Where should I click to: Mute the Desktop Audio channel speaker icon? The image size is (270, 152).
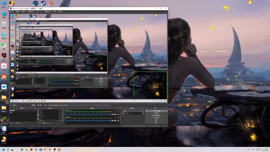tap(115, 121)
